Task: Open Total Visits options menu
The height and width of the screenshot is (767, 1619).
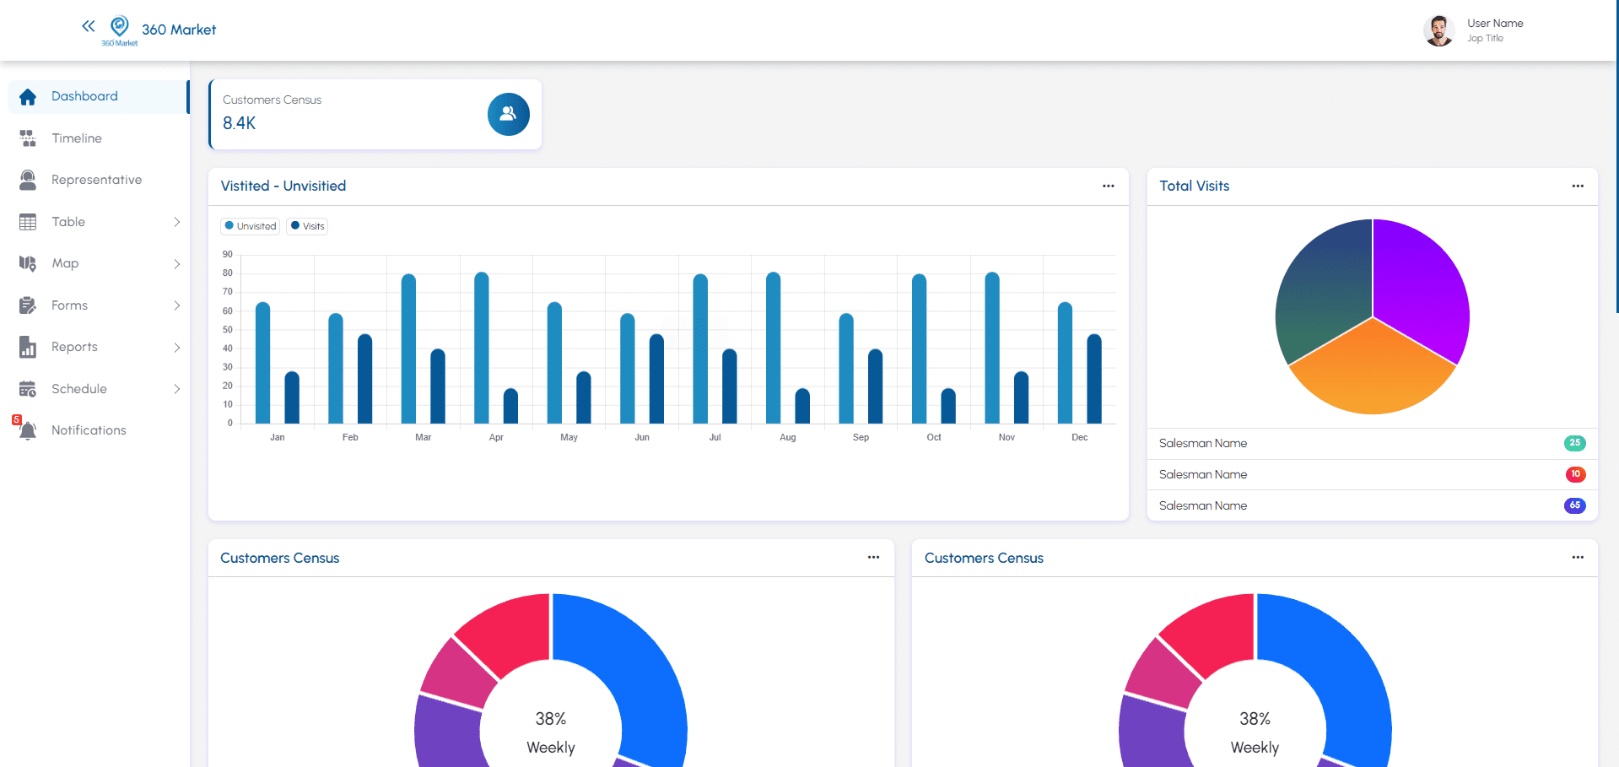Action: click(x=1577, y=186)
